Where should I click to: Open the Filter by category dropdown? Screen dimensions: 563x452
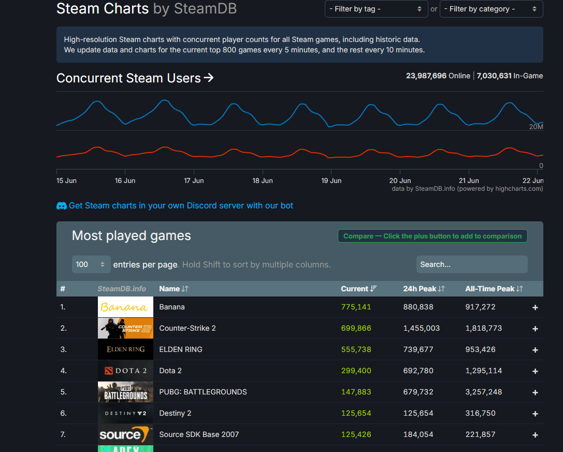pyautogui.click(x=491, y=9)
